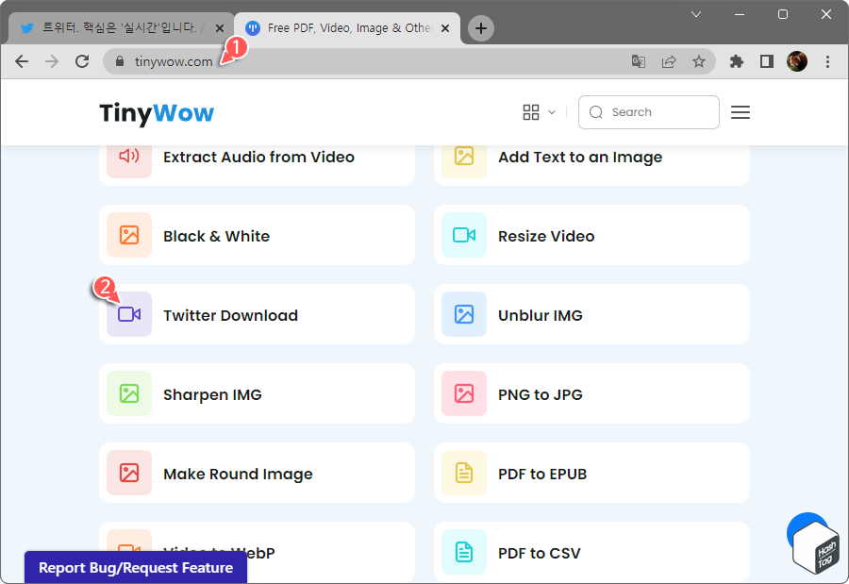
Task: Open the PDF to EPUB document icon
Action: point(463,473)
